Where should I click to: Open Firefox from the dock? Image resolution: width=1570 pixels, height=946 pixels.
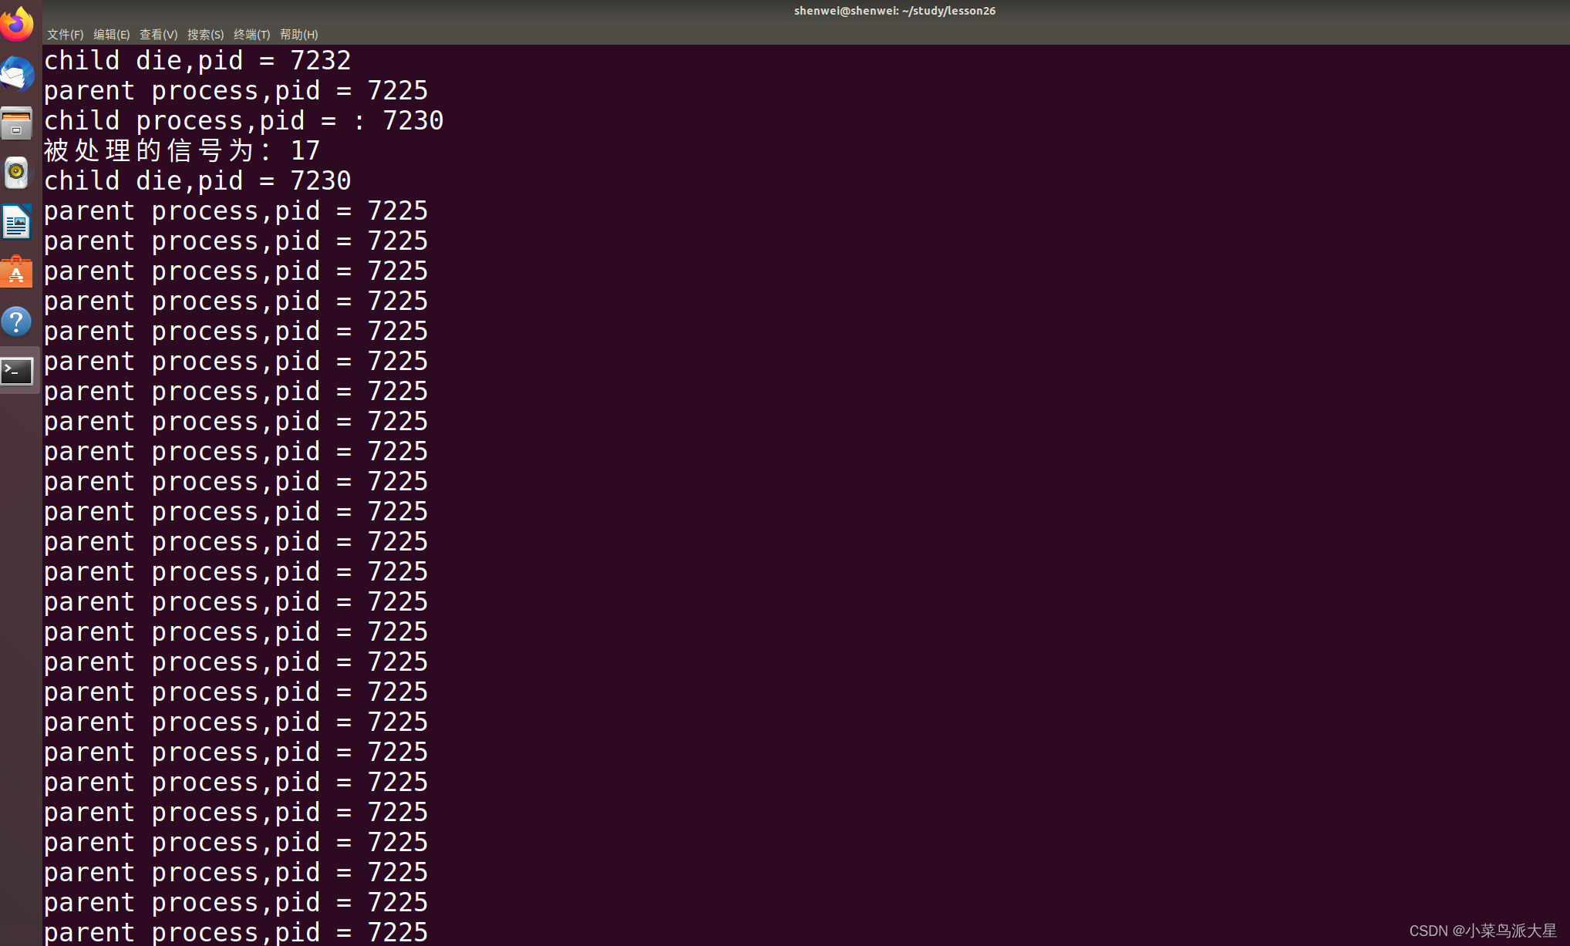(18, 23)
